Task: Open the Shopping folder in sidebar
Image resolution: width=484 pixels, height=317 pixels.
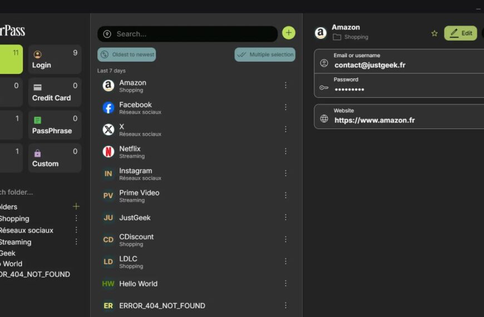Action: pyautogui.click(x=14, y=219)
